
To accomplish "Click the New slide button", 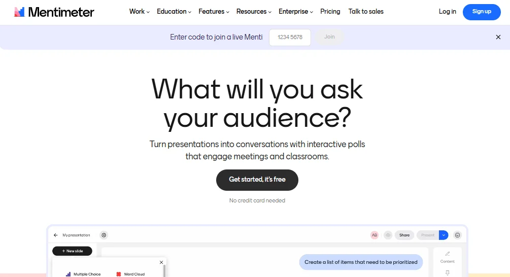I will point(72,251).
